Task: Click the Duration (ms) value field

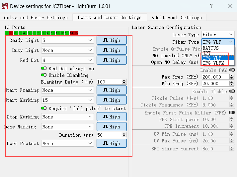Action: click(109, 135)
